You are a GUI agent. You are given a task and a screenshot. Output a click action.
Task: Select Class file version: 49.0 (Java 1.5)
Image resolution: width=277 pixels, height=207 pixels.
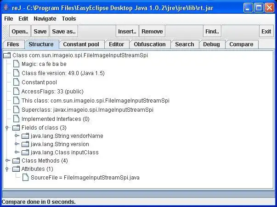(x=63, y=73)
